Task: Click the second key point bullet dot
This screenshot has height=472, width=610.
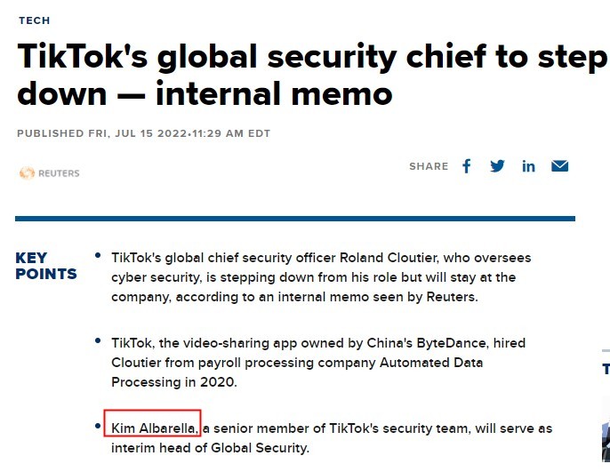Action: click(98, 340)
